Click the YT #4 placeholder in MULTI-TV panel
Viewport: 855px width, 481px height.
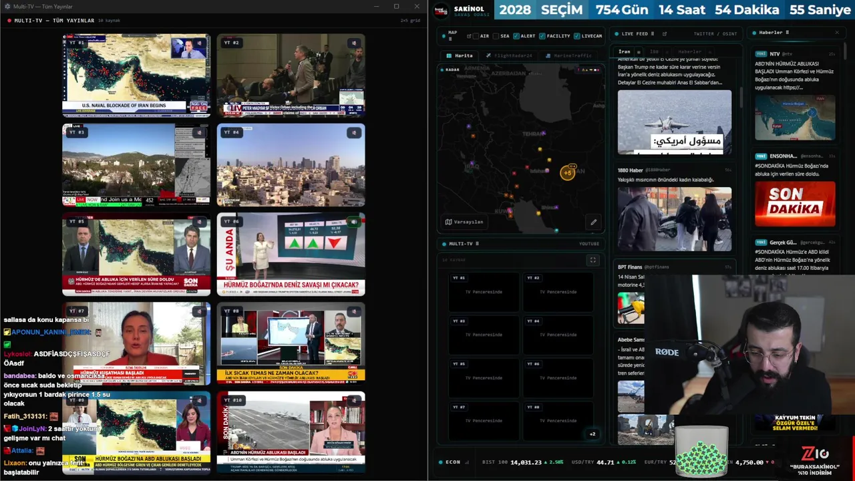coord(558,334)
